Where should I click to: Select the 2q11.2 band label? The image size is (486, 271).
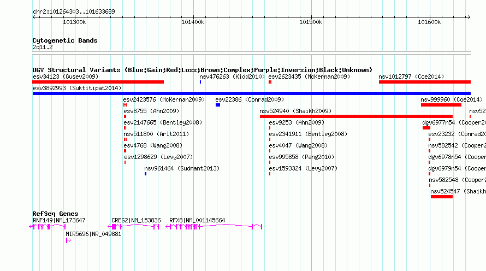tap(43, 48)
